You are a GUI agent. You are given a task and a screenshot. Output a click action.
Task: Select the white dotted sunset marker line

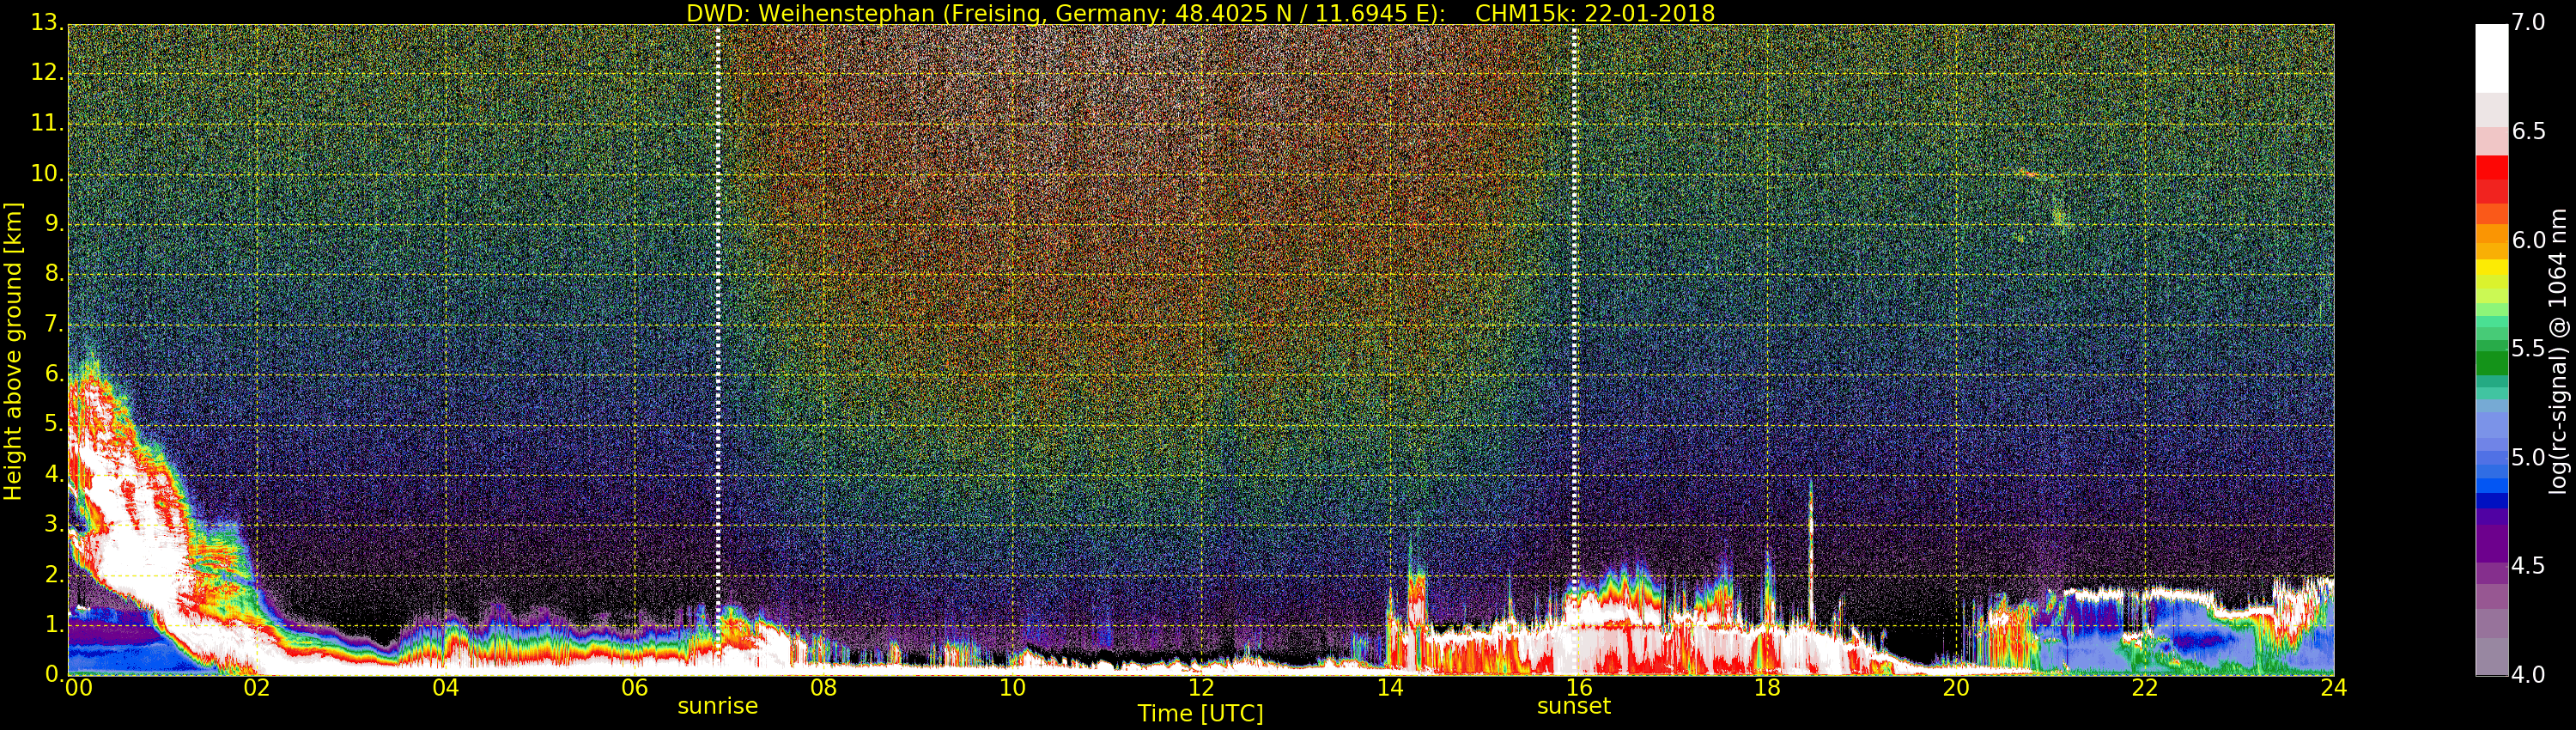coord(1575,350)
